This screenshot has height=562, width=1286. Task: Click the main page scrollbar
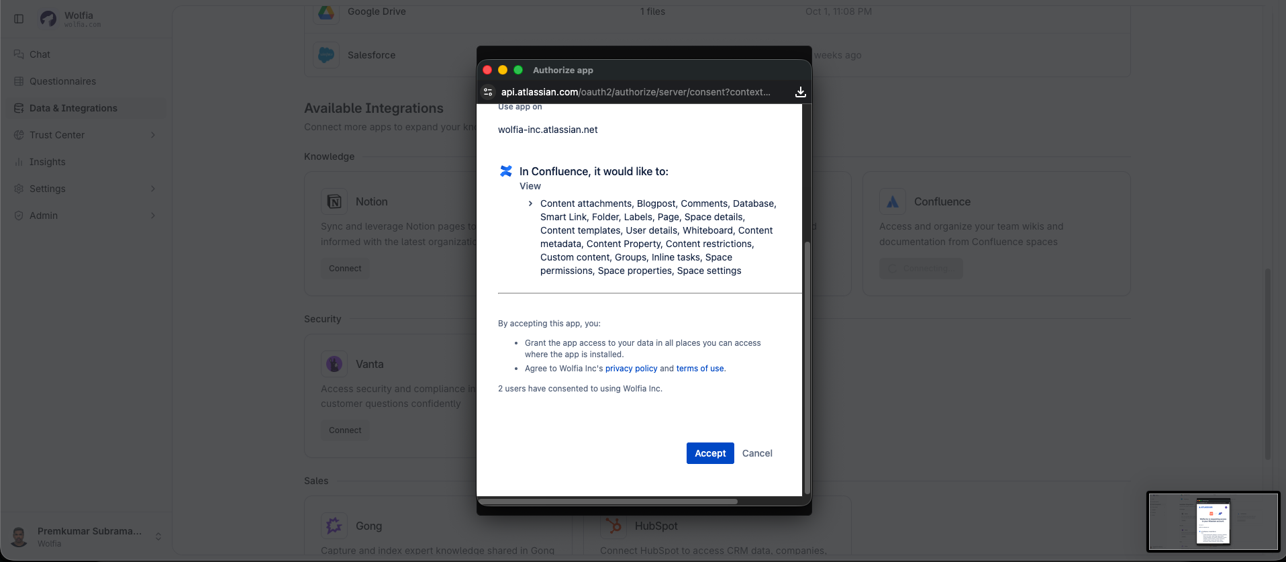[x=1267, y=363]
